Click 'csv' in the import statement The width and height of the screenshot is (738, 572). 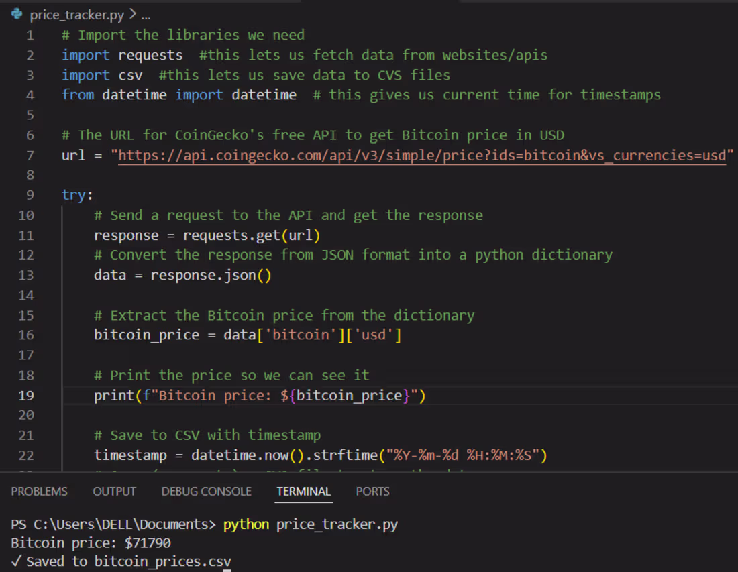point(130,76)
